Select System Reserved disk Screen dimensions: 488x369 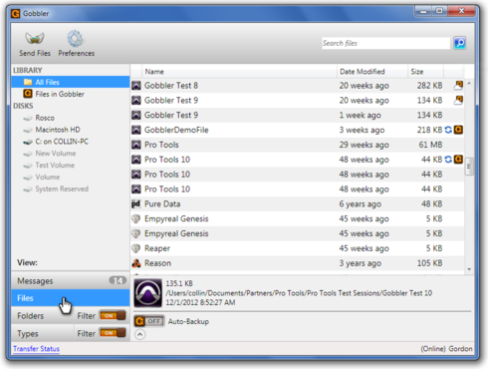pyautogui.click(x=62, y=189)
